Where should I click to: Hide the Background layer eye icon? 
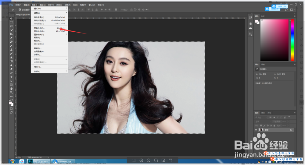coord(256,130)
